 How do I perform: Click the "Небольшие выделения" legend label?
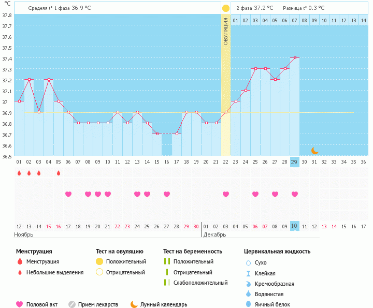[55, 272]
